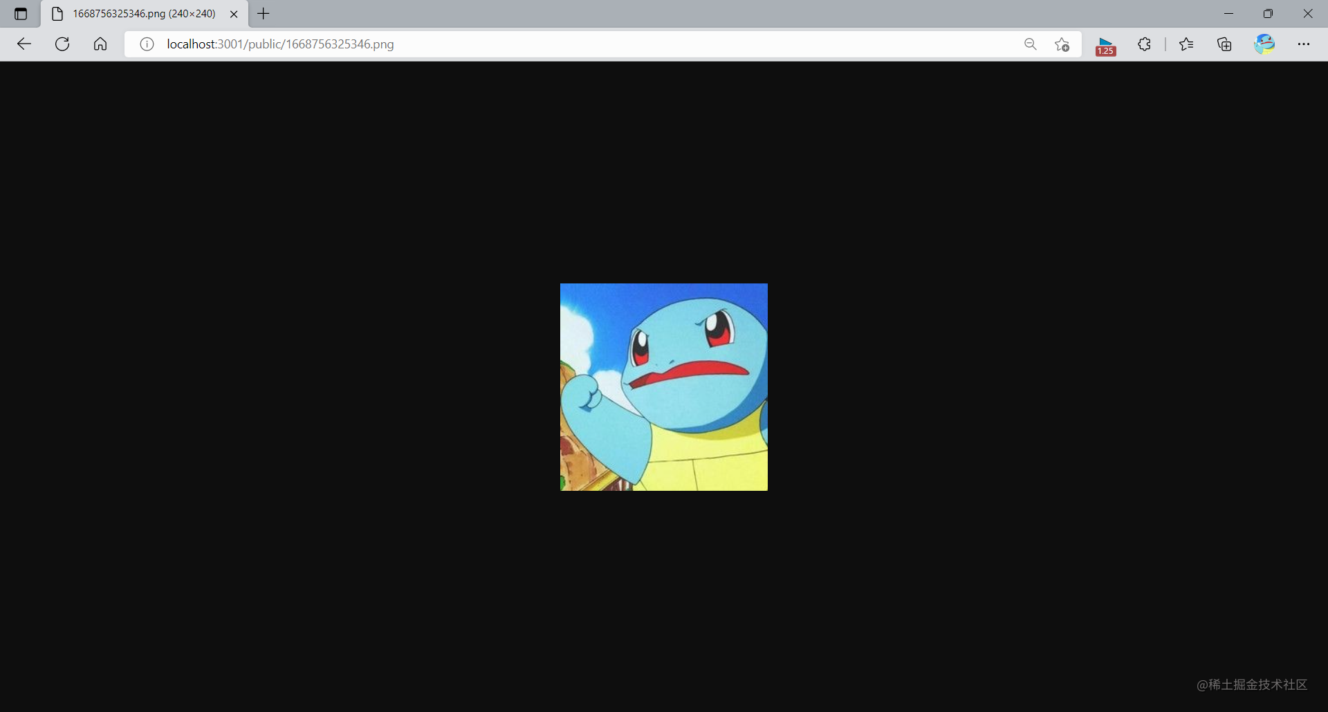The image size is (1328, 712).
Task: Restore down the browser window
Action: (1269, 13)
